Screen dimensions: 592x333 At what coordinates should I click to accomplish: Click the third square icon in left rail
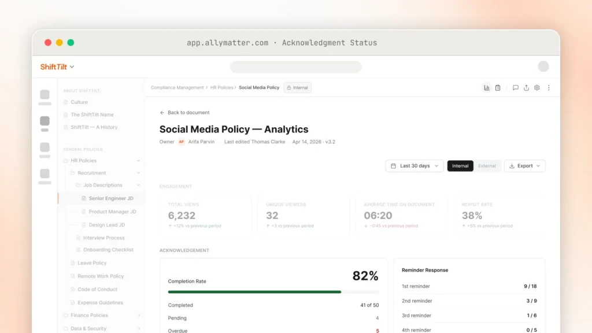(x=45, y=147)
